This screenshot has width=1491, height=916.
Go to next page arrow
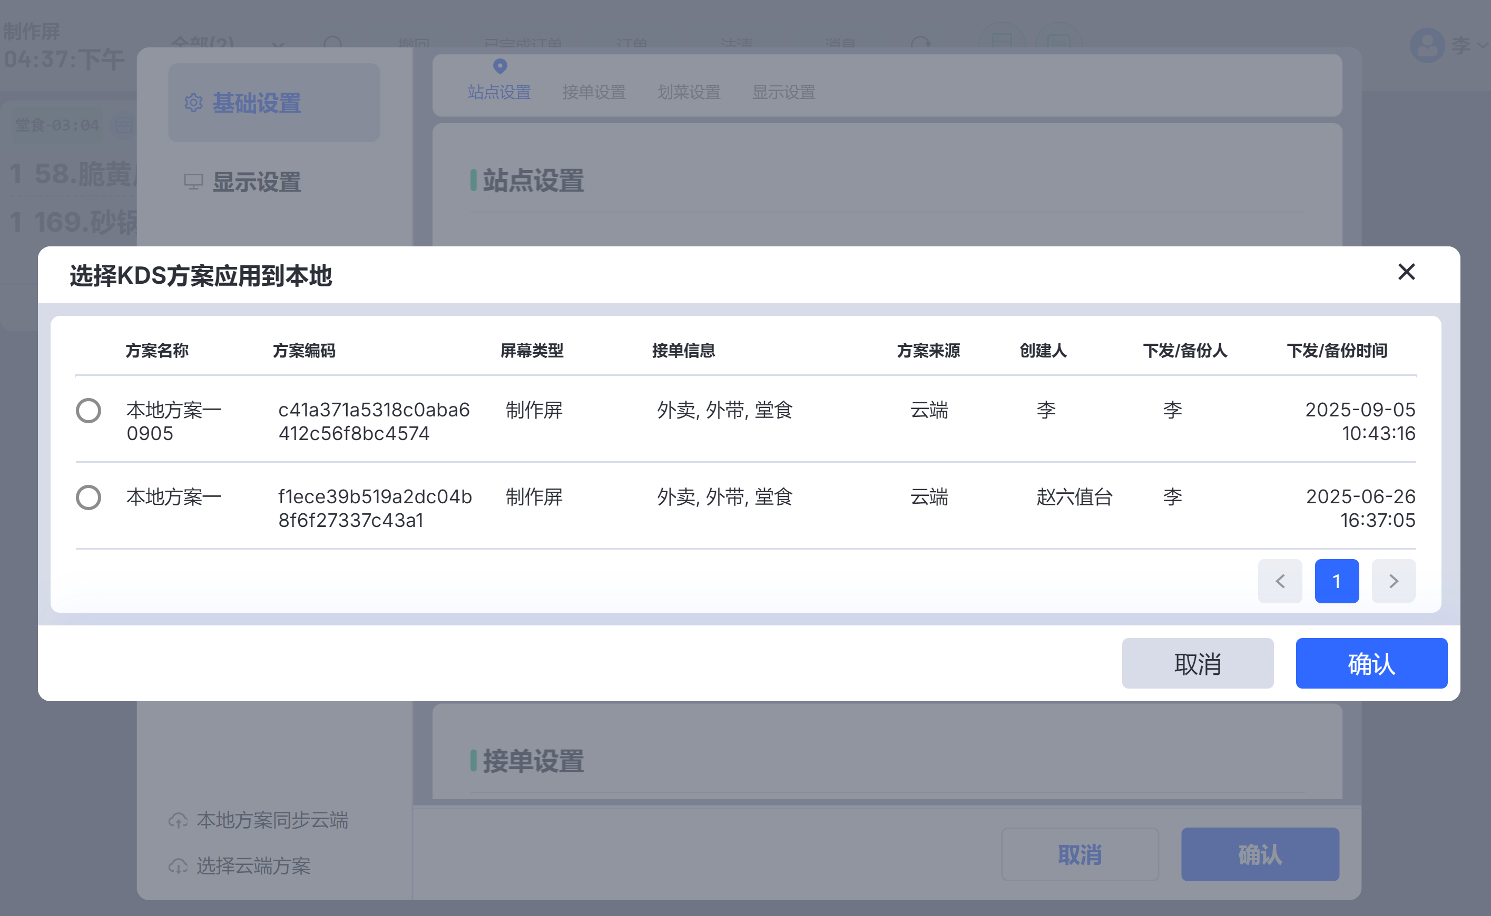pyautogui.click(x=1394, y=581)
